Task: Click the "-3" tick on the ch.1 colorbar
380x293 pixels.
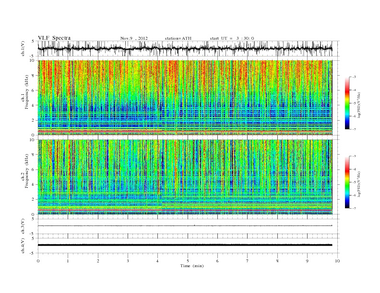Action: [354, 77]
